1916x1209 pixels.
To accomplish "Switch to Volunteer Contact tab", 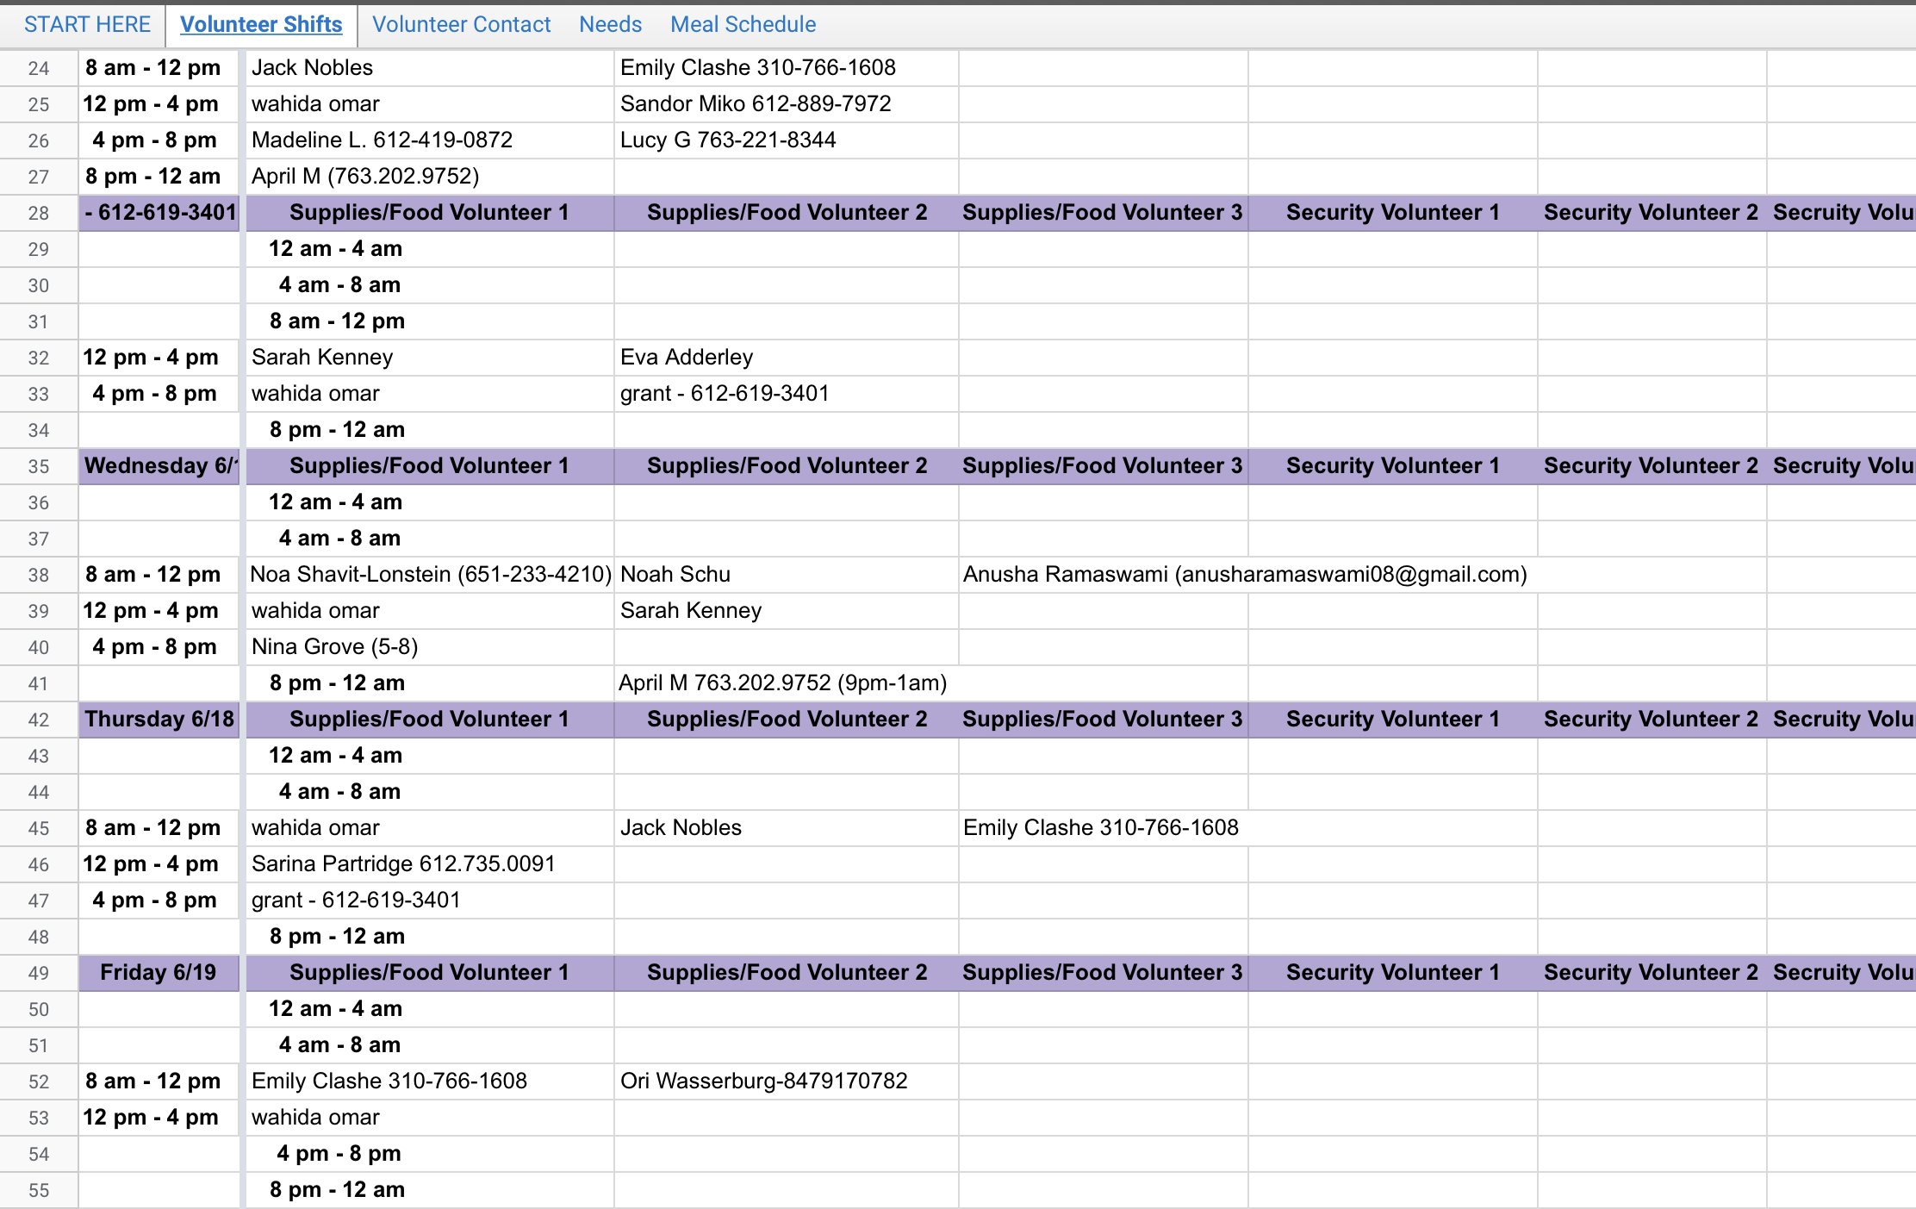I will 461,24.
